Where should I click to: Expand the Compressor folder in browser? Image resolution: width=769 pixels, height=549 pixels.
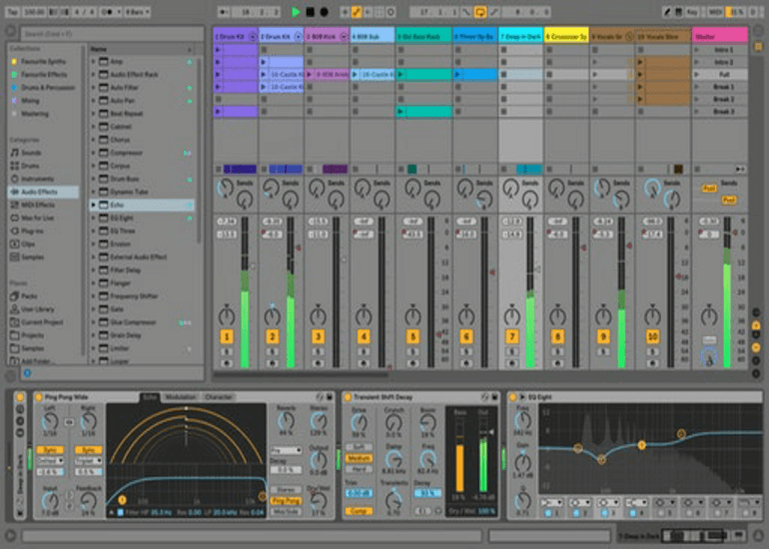point(94,153)
